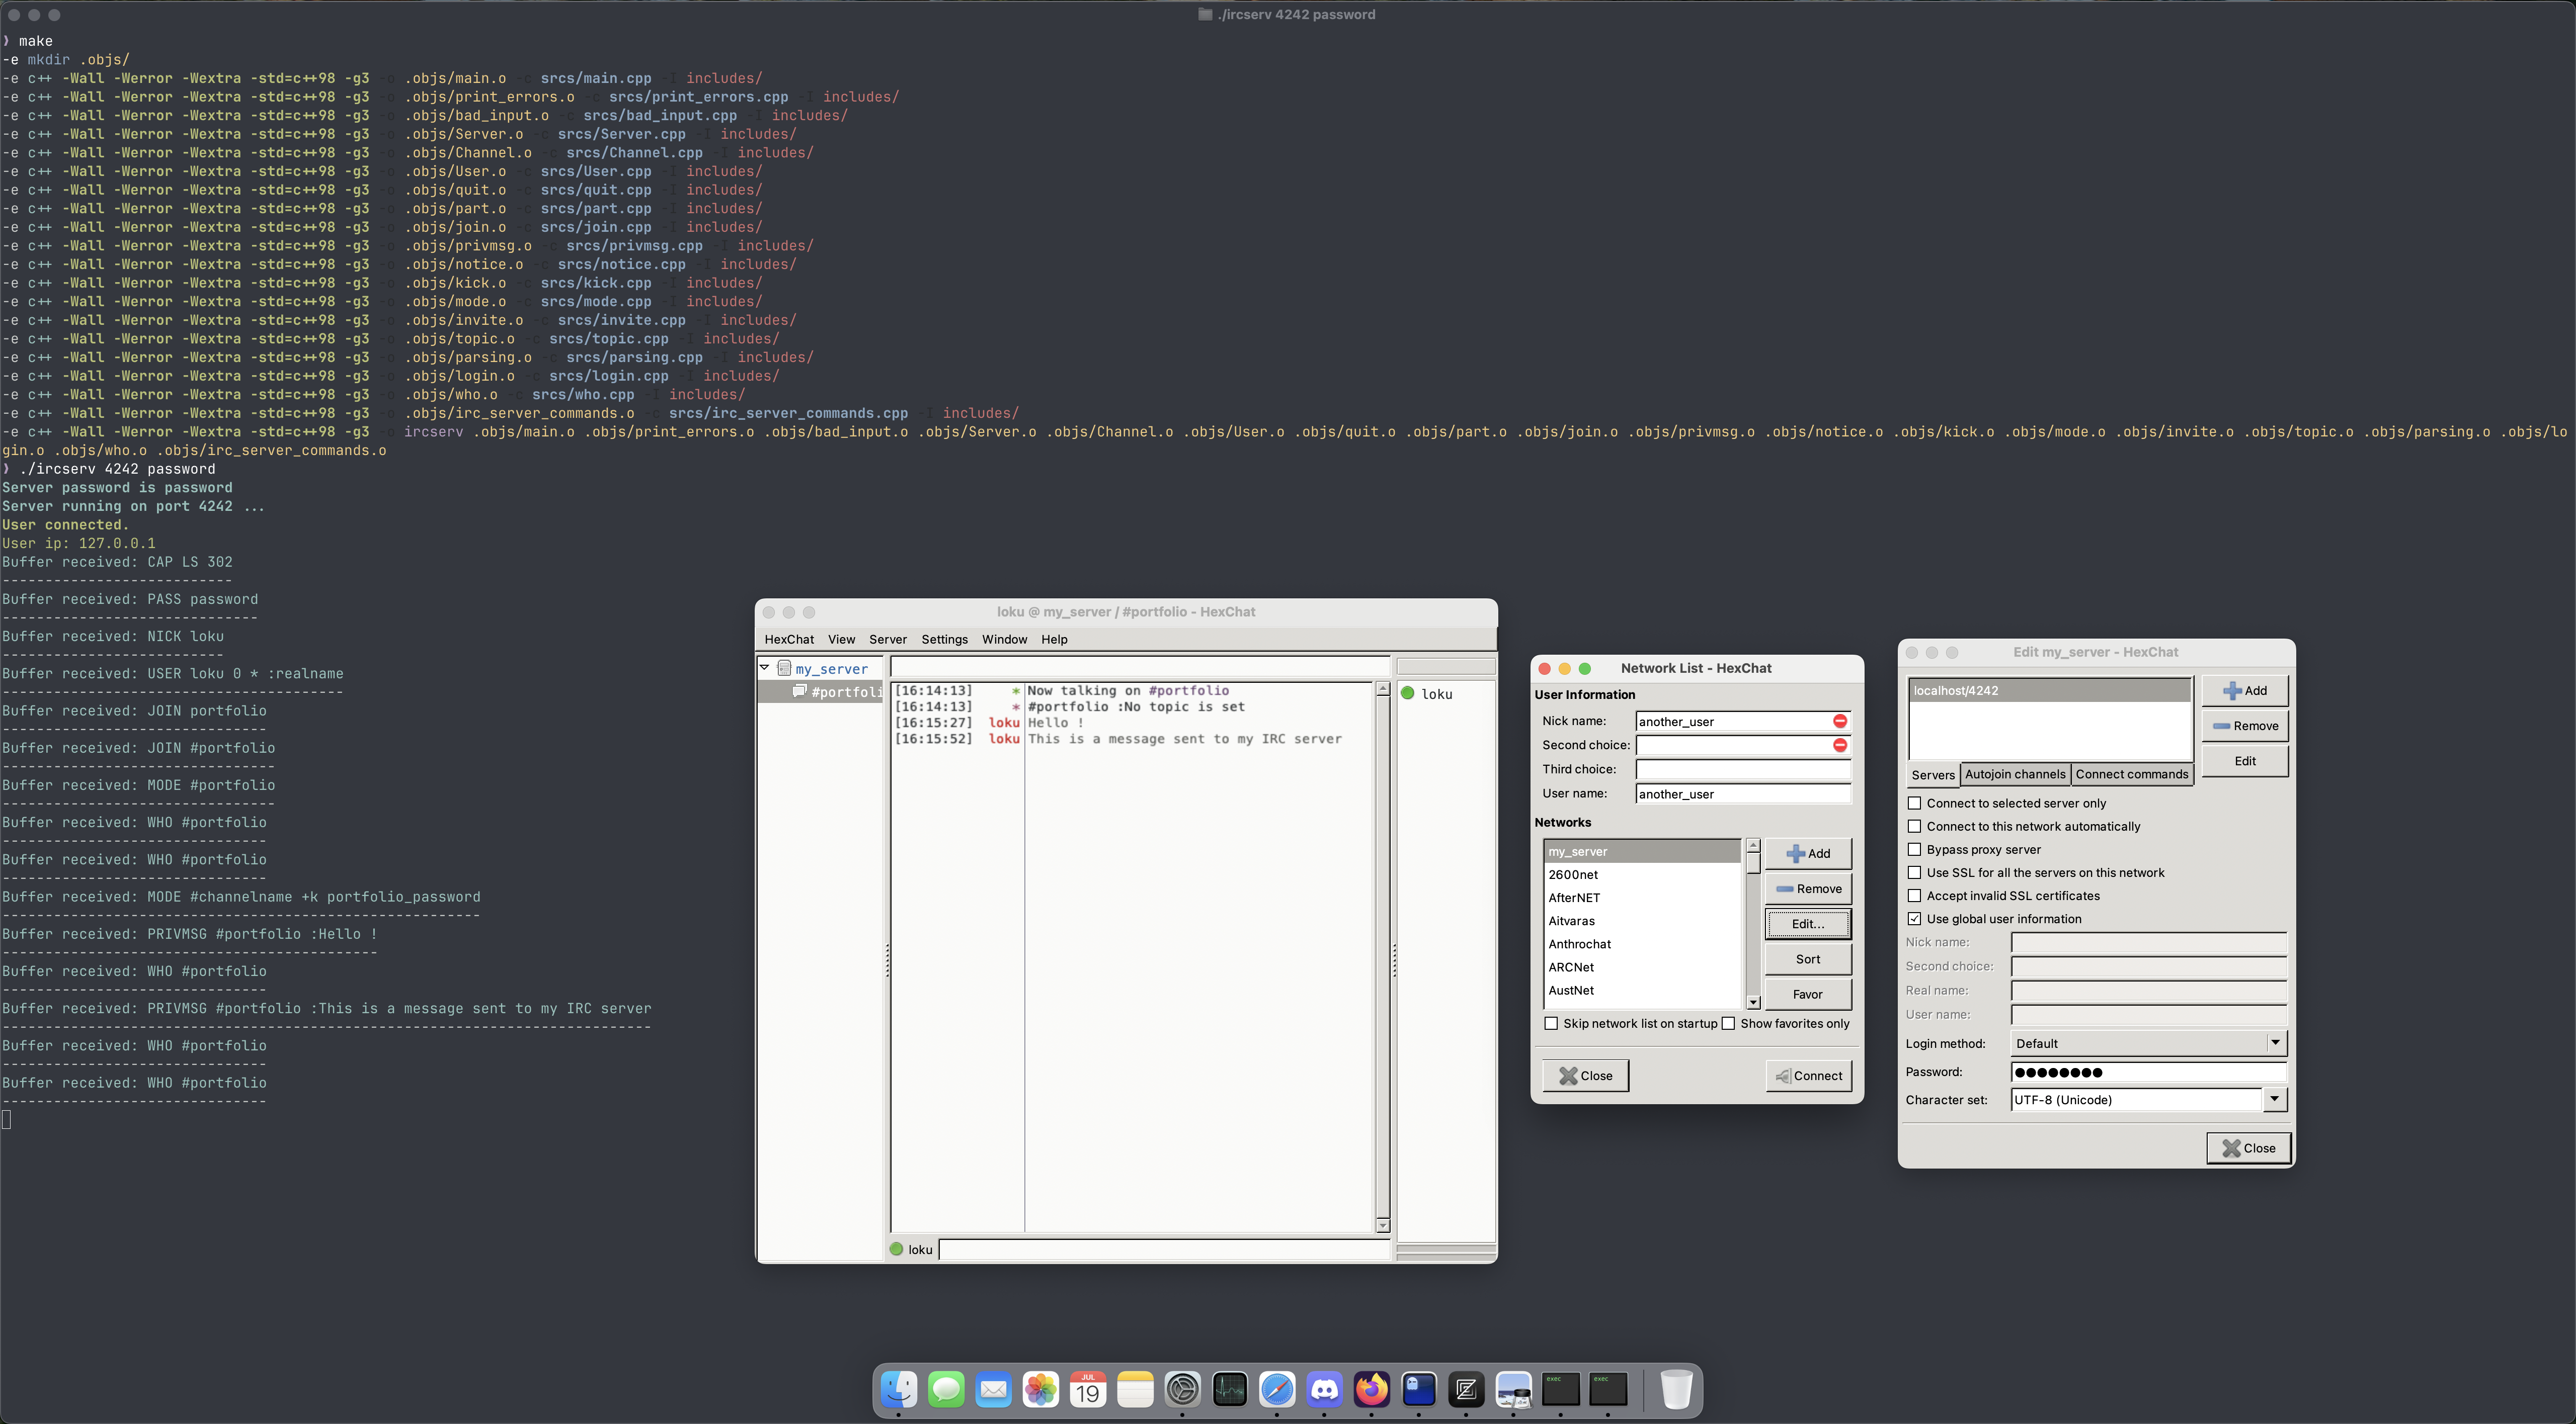Click green dot next to nick at input box
This screenshot has width=2576, height=1424.
[896, 1248]
